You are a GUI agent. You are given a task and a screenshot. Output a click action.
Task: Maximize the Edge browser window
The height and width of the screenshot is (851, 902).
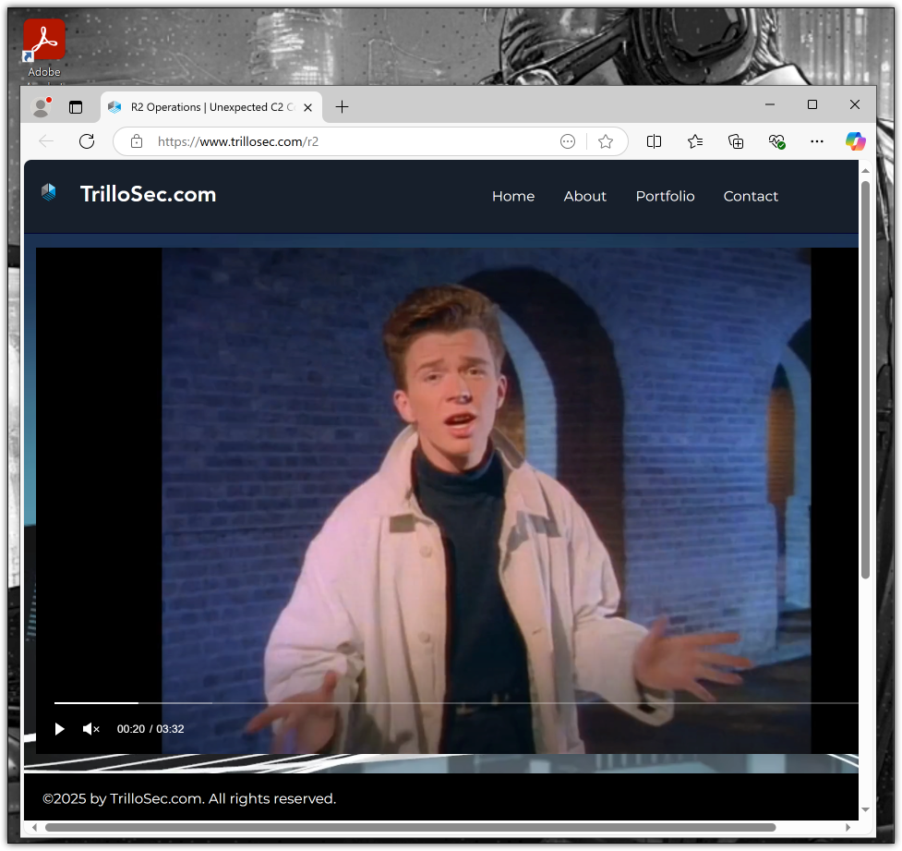[x=812, y=104]
